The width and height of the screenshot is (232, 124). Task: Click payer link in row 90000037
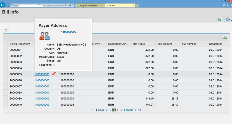(42, 86)
